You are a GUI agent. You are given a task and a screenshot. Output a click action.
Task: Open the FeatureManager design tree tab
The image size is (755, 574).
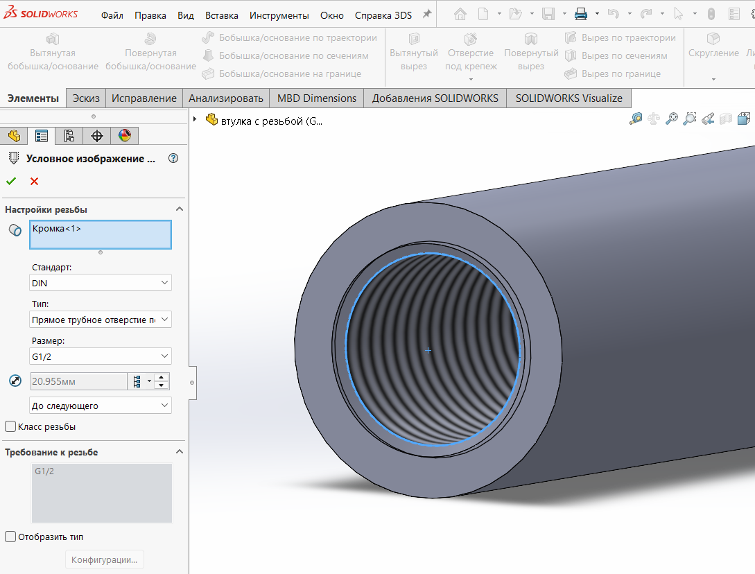[14, 136]
